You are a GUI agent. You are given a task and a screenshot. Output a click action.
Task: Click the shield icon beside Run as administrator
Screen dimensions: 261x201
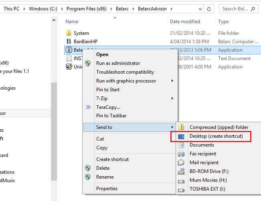(x=88, y=63)
